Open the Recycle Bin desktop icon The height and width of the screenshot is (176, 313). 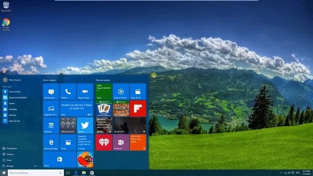[x=6, y=6]
